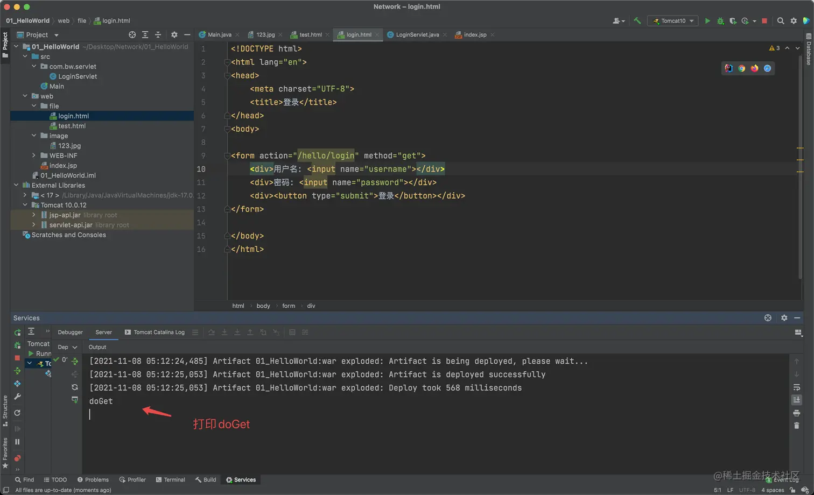
Task: Collapse the 01_HelloWorld root folder
Action: click(x=16, y=47)
